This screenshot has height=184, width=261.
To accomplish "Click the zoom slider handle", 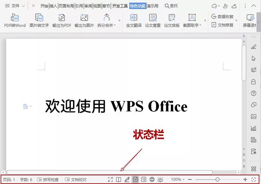I will click(x=217, y=180).
